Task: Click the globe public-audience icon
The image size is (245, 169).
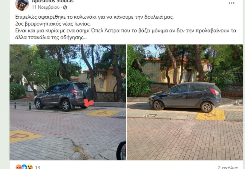Action: pyautogui.click(x=65, y=7)
